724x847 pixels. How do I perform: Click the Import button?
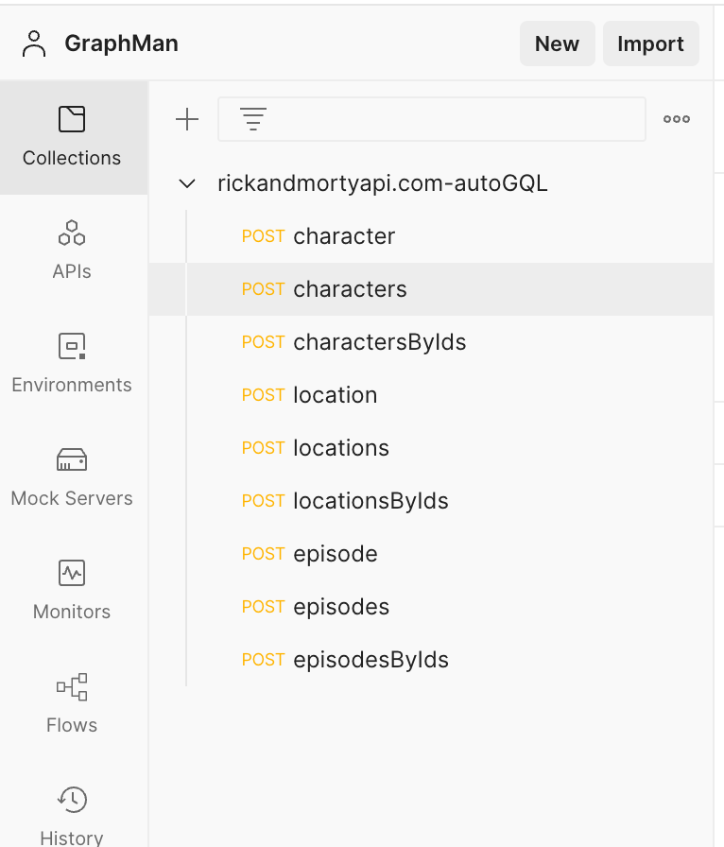[650, 43]
